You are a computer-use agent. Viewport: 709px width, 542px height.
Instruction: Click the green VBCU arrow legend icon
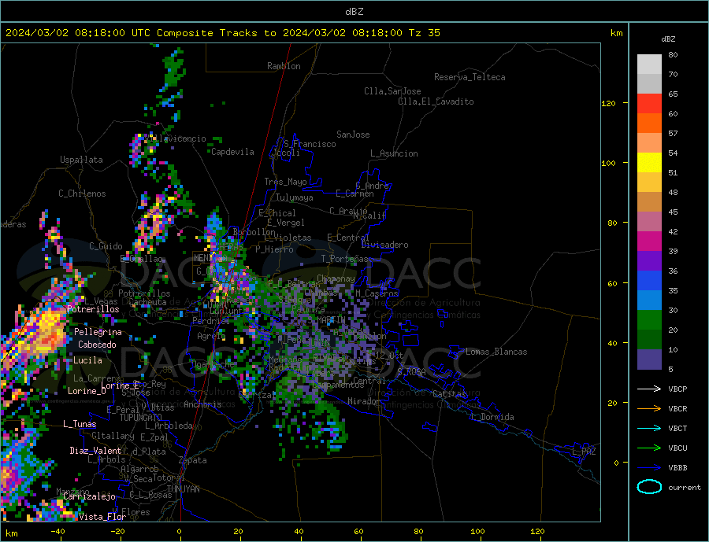pos(649,448)
